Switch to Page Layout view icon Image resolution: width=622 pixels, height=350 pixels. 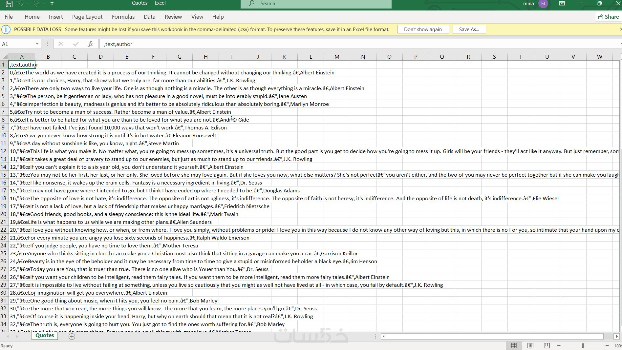click(530, 345)
